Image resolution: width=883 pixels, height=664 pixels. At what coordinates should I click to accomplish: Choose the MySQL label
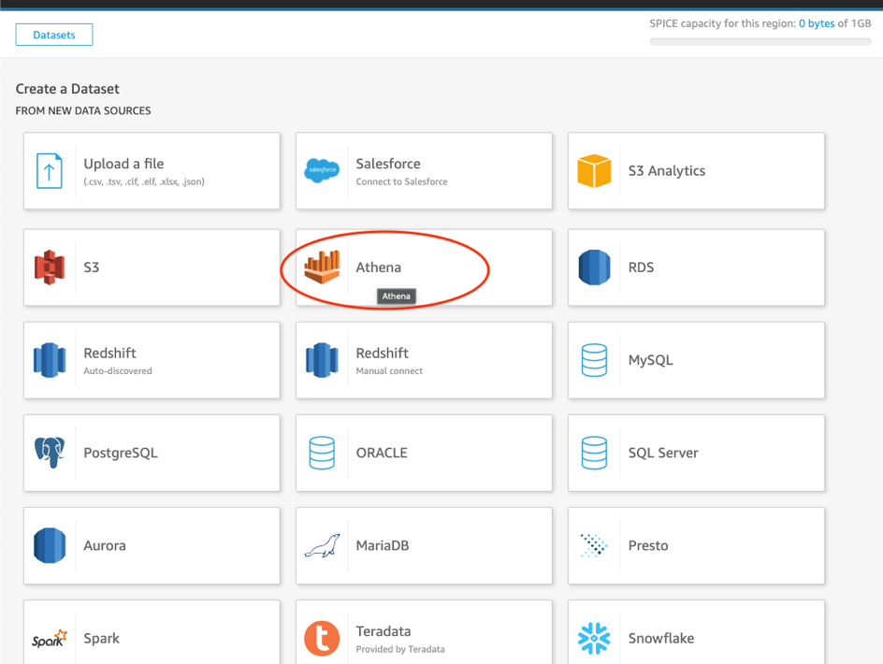pos(650,360)
